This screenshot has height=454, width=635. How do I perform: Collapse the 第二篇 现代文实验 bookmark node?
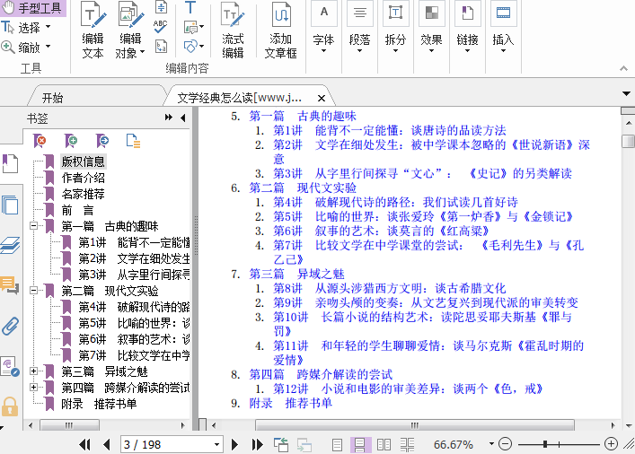coord(34,290)
